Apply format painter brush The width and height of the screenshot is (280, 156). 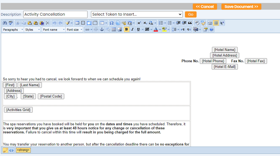[67, 23]
